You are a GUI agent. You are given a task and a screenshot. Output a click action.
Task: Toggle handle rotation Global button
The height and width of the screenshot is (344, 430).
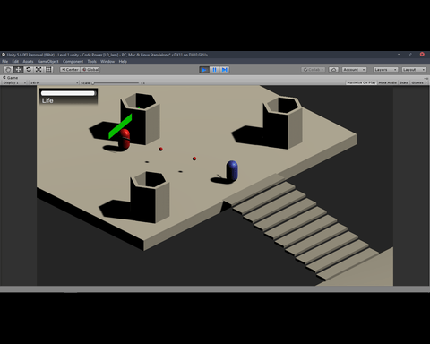(90, 69)
